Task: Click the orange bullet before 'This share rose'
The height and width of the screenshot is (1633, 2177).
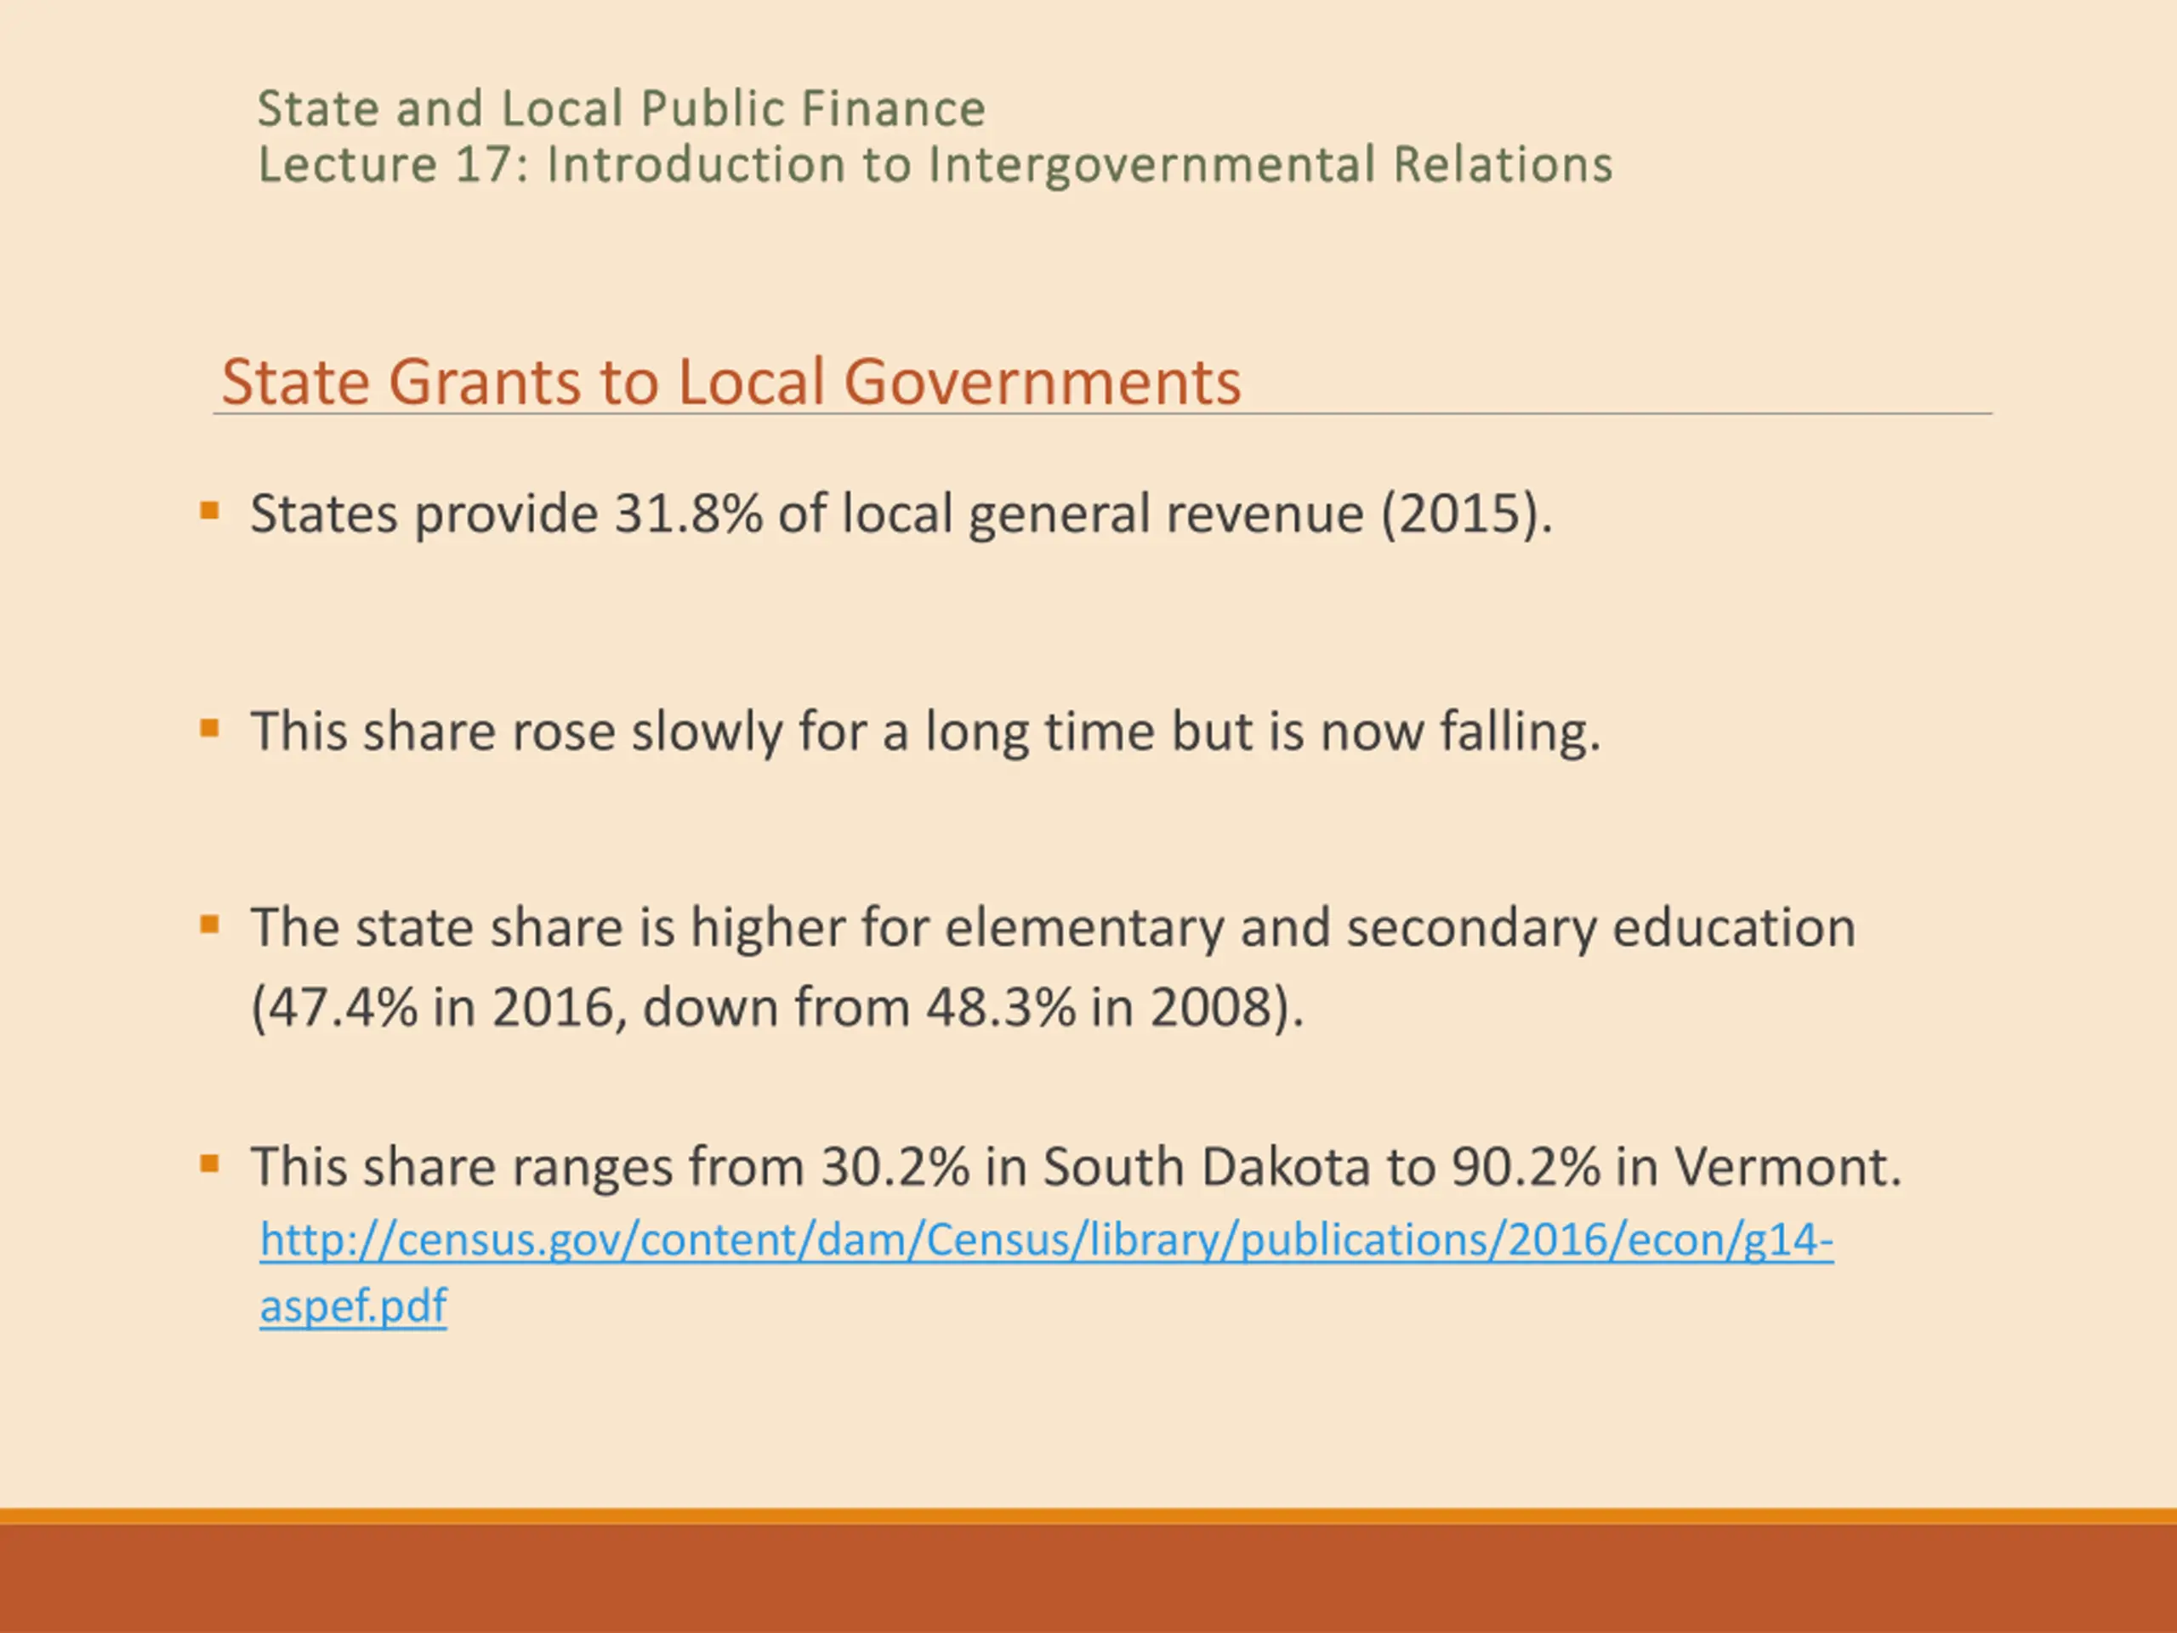Action: [x=208, y=730]
